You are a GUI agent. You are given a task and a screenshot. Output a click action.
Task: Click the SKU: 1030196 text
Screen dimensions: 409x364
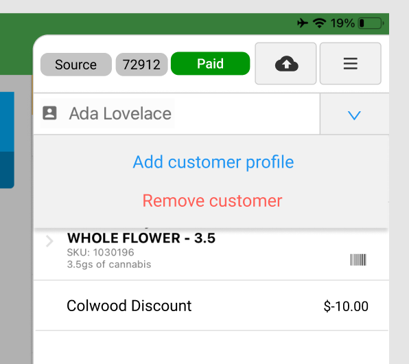(x=100, y=252)
